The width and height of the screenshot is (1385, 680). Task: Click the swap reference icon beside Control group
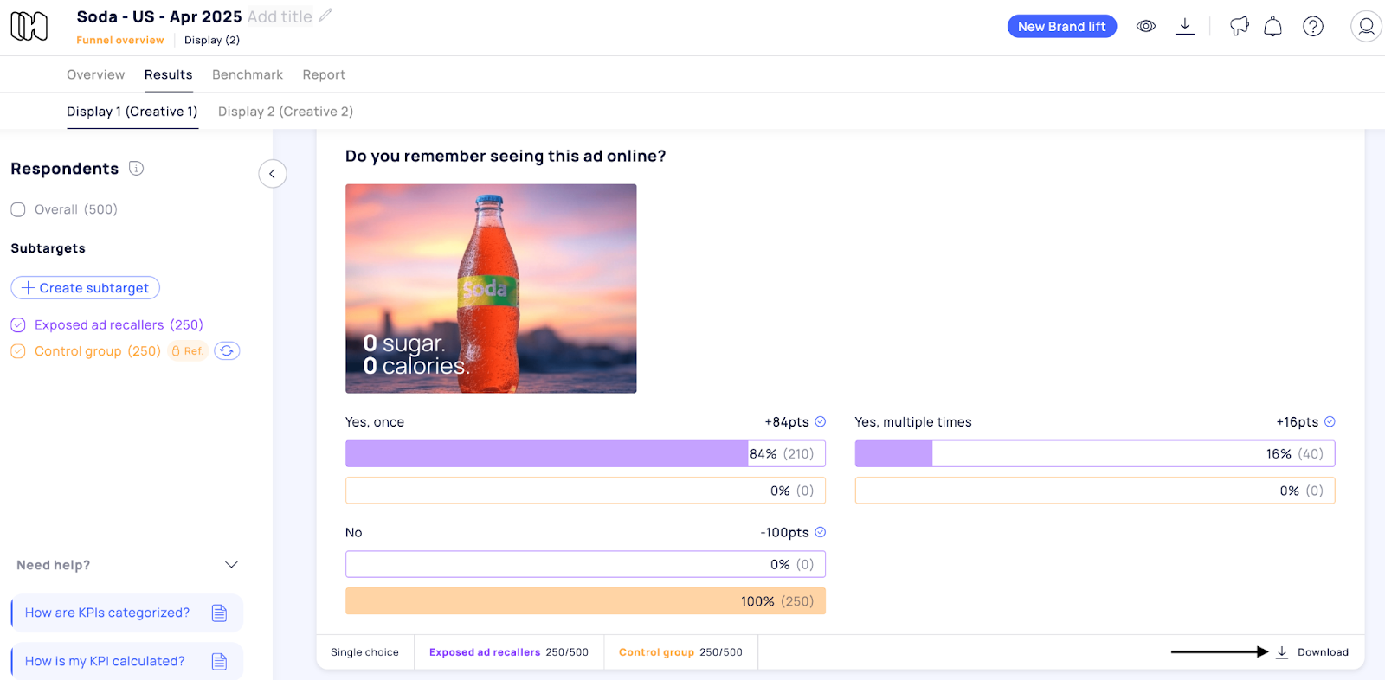(227, 351)
